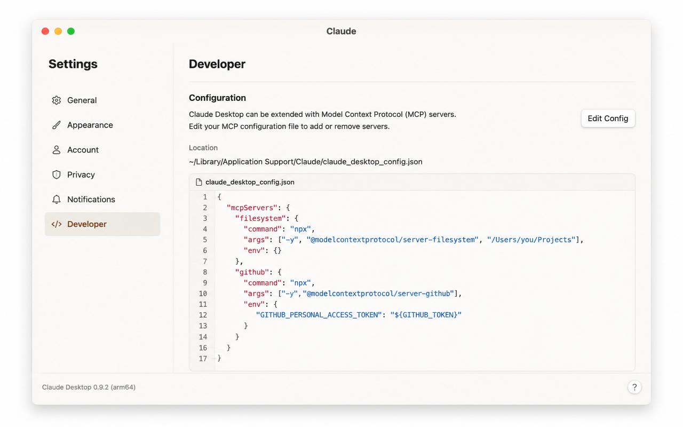Click the "filesystem" key in the code
683x427 pixels.
[260, 218]
